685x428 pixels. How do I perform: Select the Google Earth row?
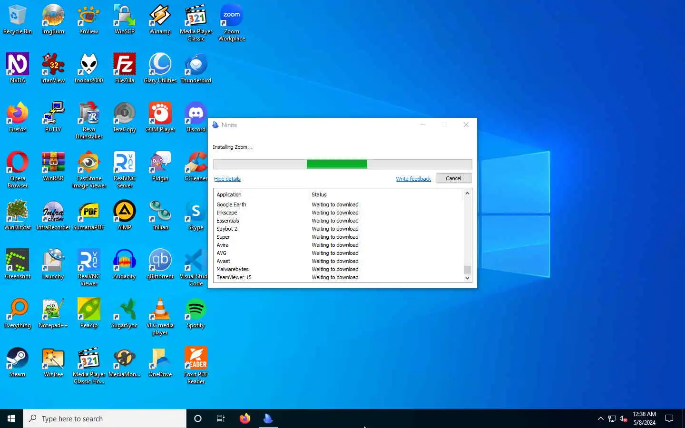coord(338,204)
